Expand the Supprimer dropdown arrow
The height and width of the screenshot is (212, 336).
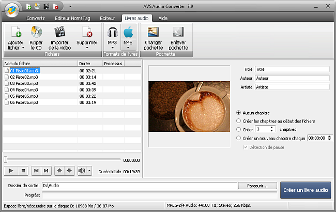click(x=87, y=48)
